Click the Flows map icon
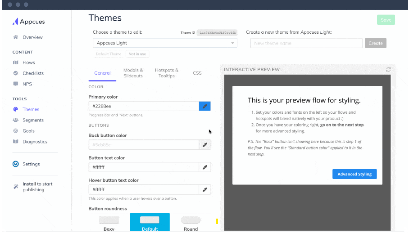The image size is (409, 233). pyautogui.click(x=16, y=63)
